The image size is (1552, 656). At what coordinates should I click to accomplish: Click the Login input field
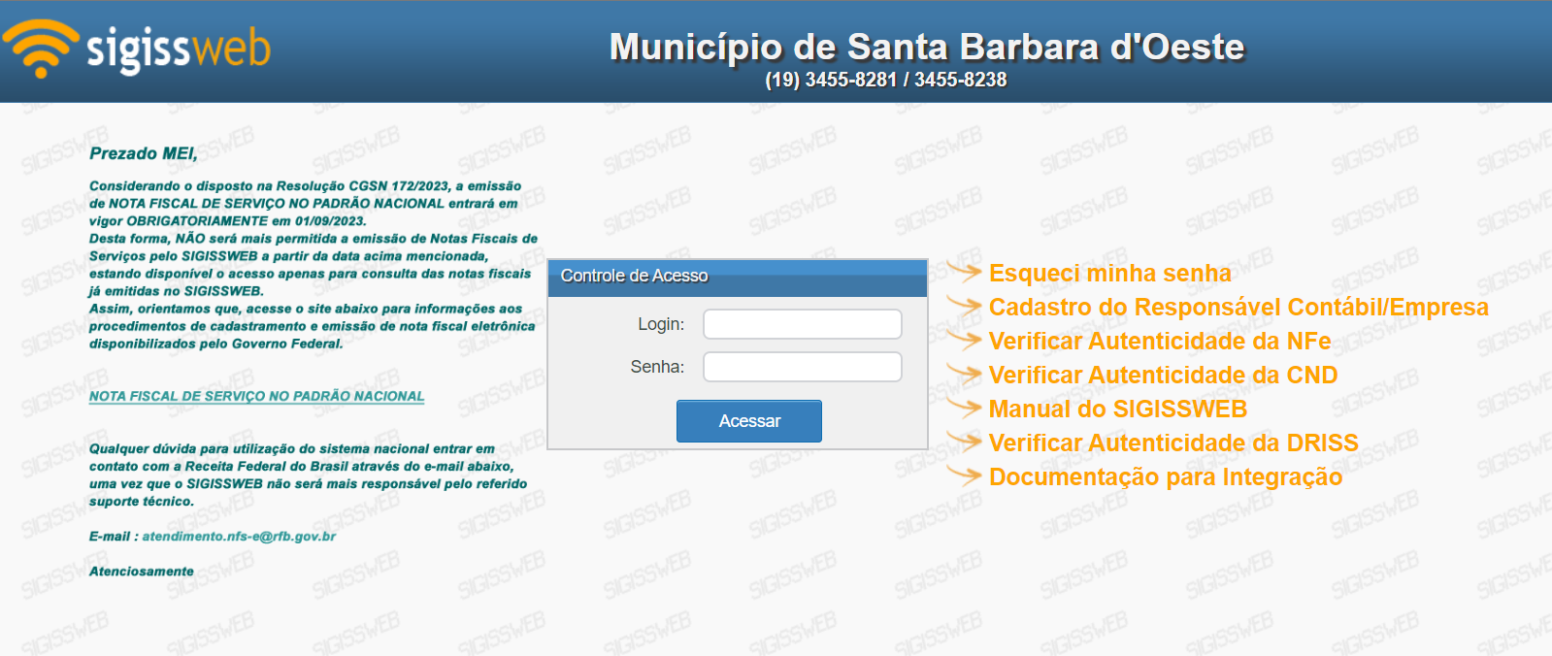803,324
